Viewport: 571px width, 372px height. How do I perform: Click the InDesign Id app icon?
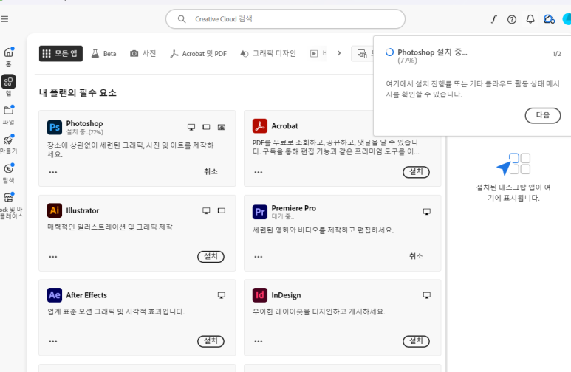(x=259, y=295)
